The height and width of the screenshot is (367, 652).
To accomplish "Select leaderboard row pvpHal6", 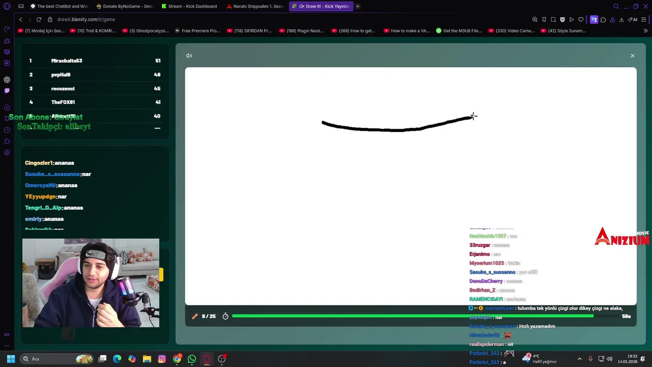I will click(x=95, y=74).
